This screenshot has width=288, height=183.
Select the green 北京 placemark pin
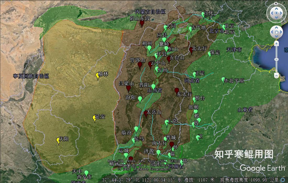point(224,27)
